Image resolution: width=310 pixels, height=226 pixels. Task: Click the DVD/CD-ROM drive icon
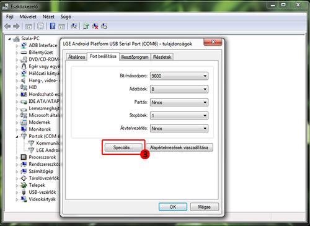pos(24,59)
